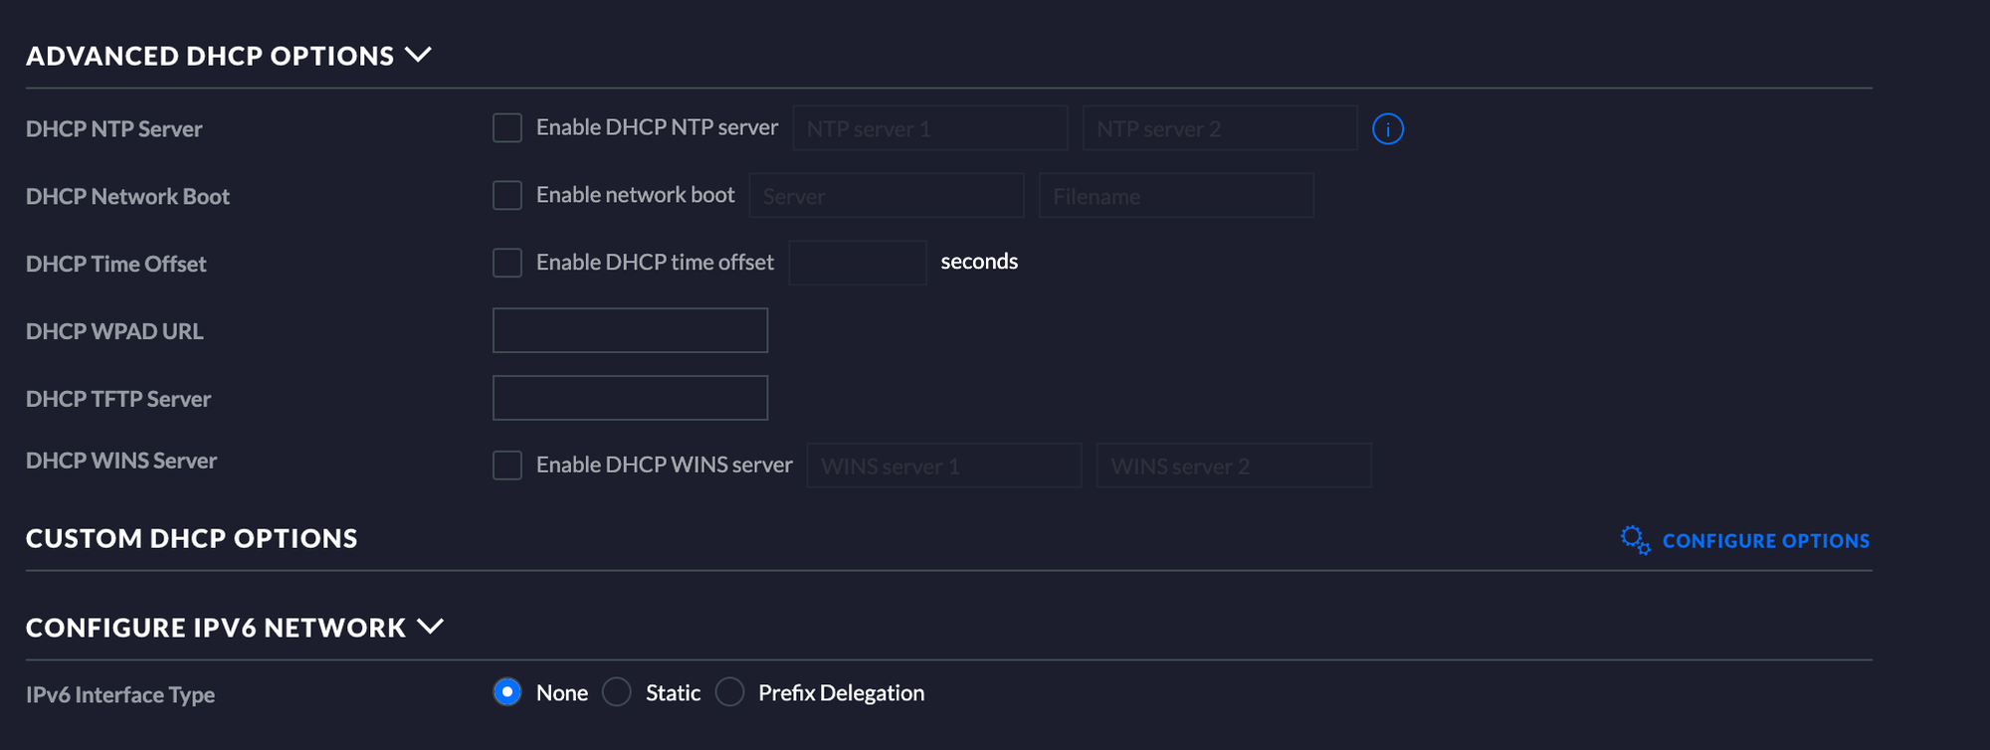Collapse the Advanced DHCP Options section
Screen dimensions: 1990x750
(x=419, y=56)
